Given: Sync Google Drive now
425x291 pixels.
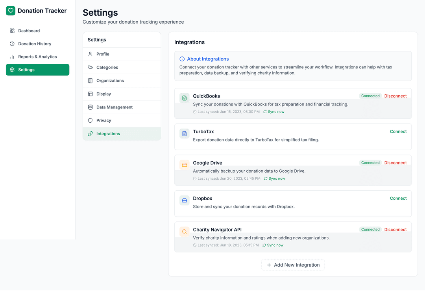Looking at the screenshot, I should 275,179.
